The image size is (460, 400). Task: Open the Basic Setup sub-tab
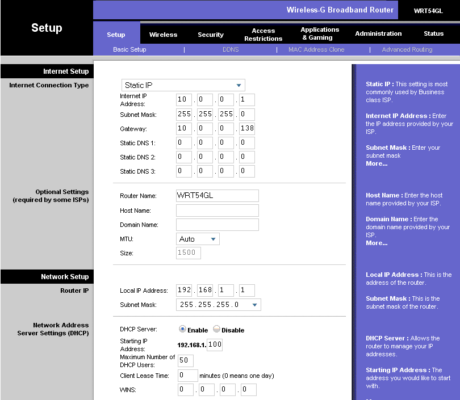click(129, 49)
